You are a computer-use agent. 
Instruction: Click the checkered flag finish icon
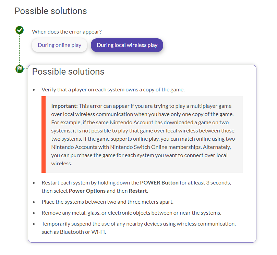click(20, 69)
